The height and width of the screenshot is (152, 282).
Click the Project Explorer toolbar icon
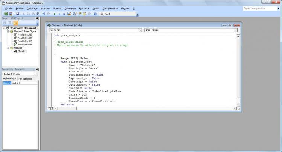point(75,14)
